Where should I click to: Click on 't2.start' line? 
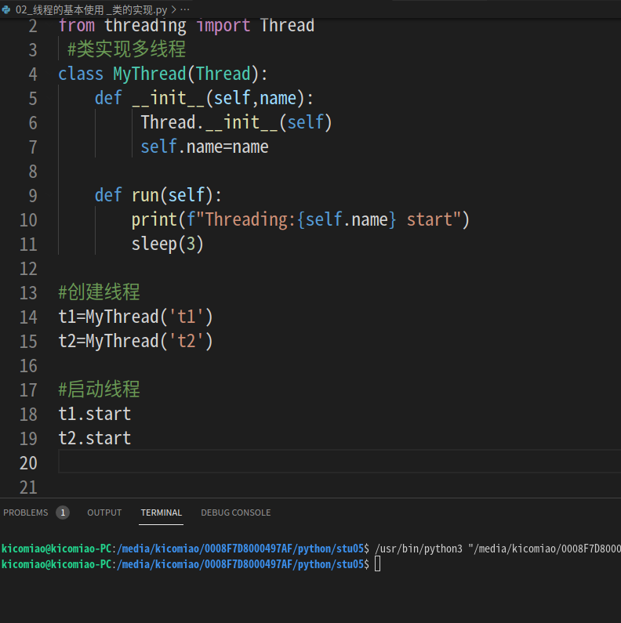tap(95, 438)
